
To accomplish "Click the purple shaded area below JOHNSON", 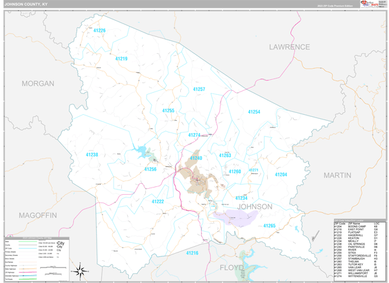I will click(236, 218).
